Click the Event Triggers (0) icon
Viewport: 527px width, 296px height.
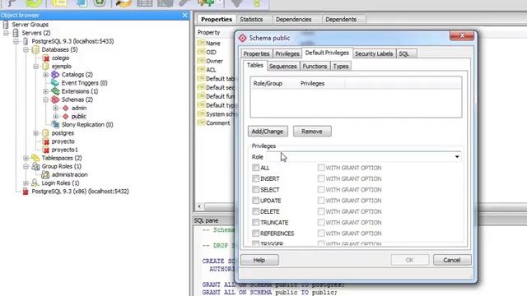coord(55,83)
